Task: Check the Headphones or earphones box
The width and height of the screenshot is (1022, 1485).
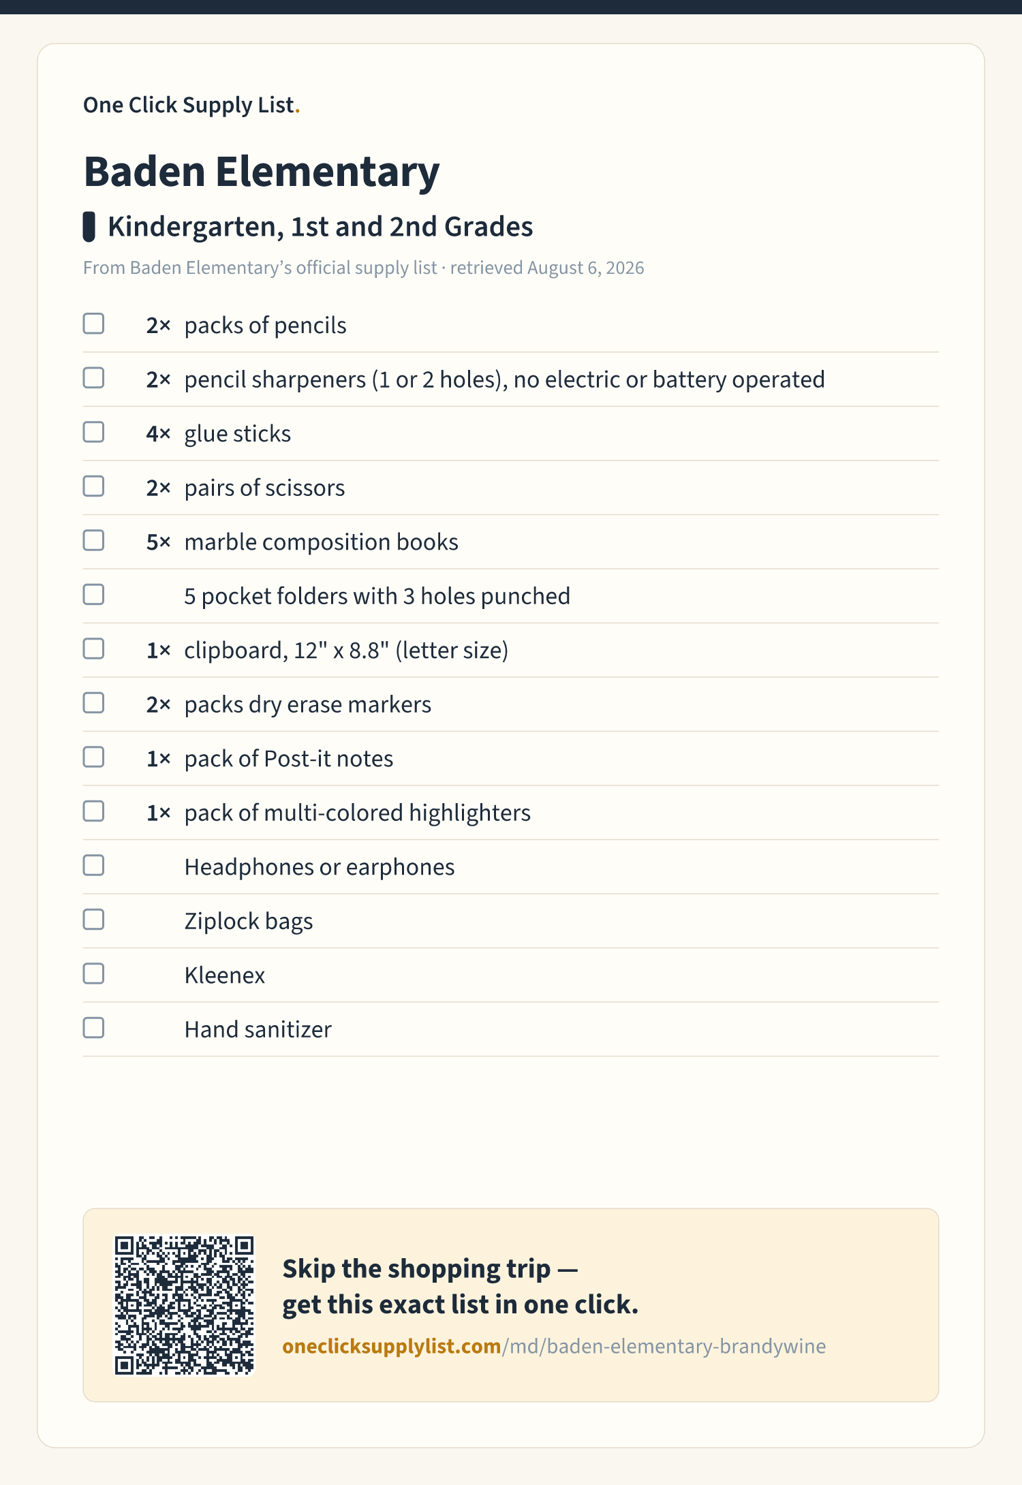Action: (93, 865)
